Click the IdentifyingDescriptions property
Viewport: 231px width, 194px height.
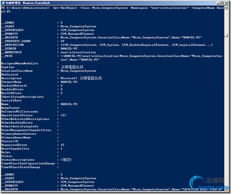coord(22,97)
